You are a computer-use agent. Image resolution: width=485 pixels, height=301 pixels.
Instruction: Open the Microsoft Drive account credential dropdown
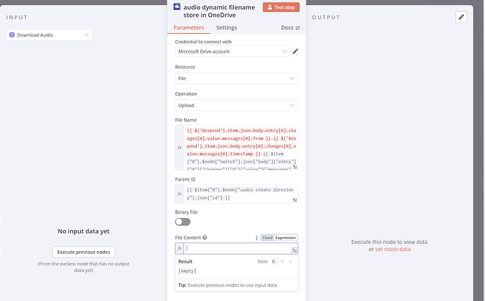232,51
